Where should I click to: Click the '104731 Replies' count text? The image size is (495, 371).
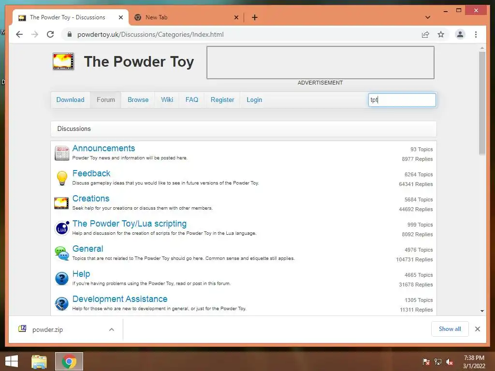pos(414,259)
